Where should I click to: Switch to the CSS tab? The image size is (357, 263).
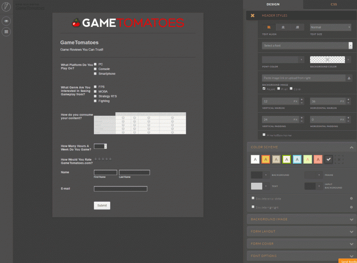click(333, 4)
